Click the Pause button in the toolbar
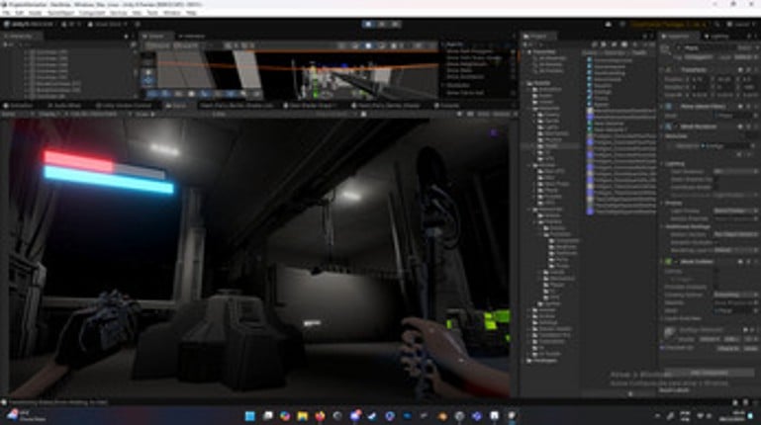 (x=381, y=23)
